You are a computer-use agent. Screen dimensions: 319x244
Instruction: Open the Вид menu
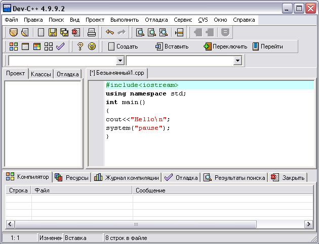74,20
